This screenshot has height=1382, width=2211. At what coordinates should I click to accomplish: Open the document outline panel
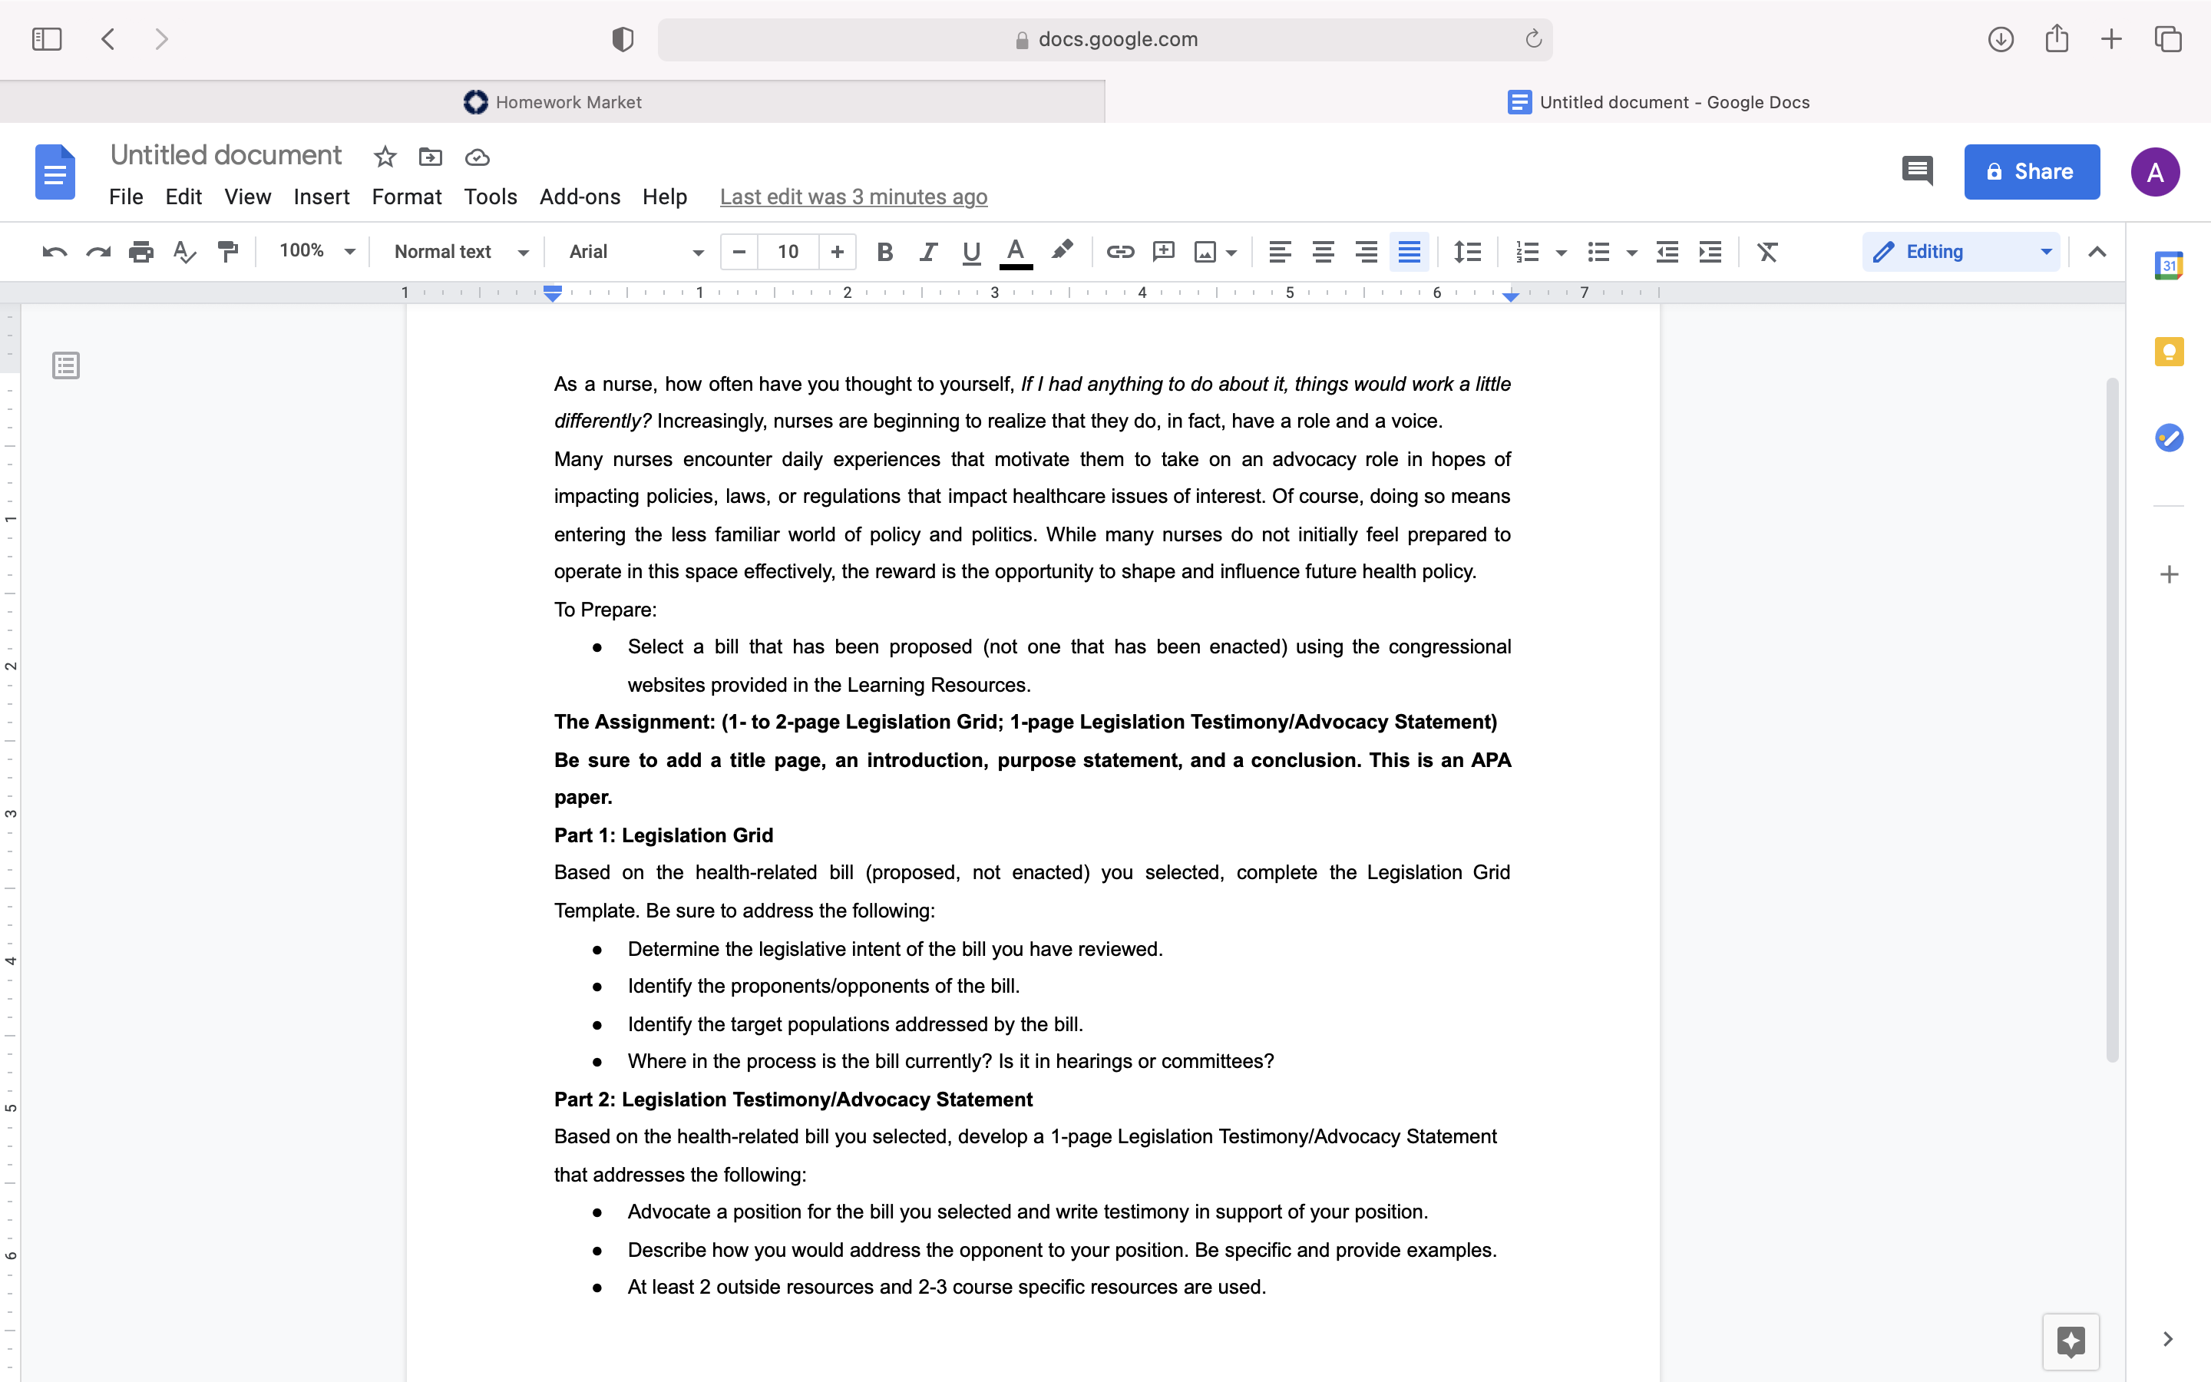pos(66,365)
